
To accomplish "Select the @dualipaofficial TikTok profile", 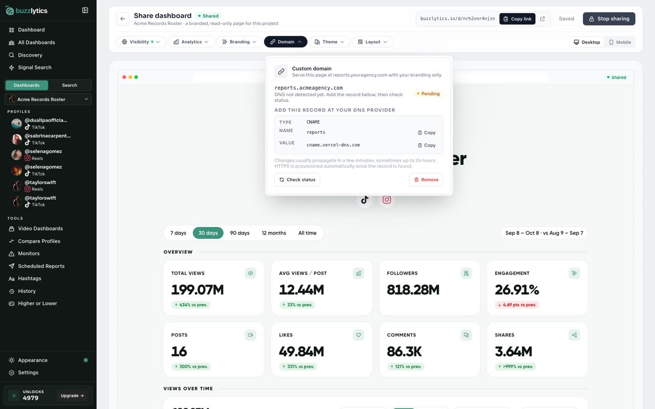I will coord(48,124).
